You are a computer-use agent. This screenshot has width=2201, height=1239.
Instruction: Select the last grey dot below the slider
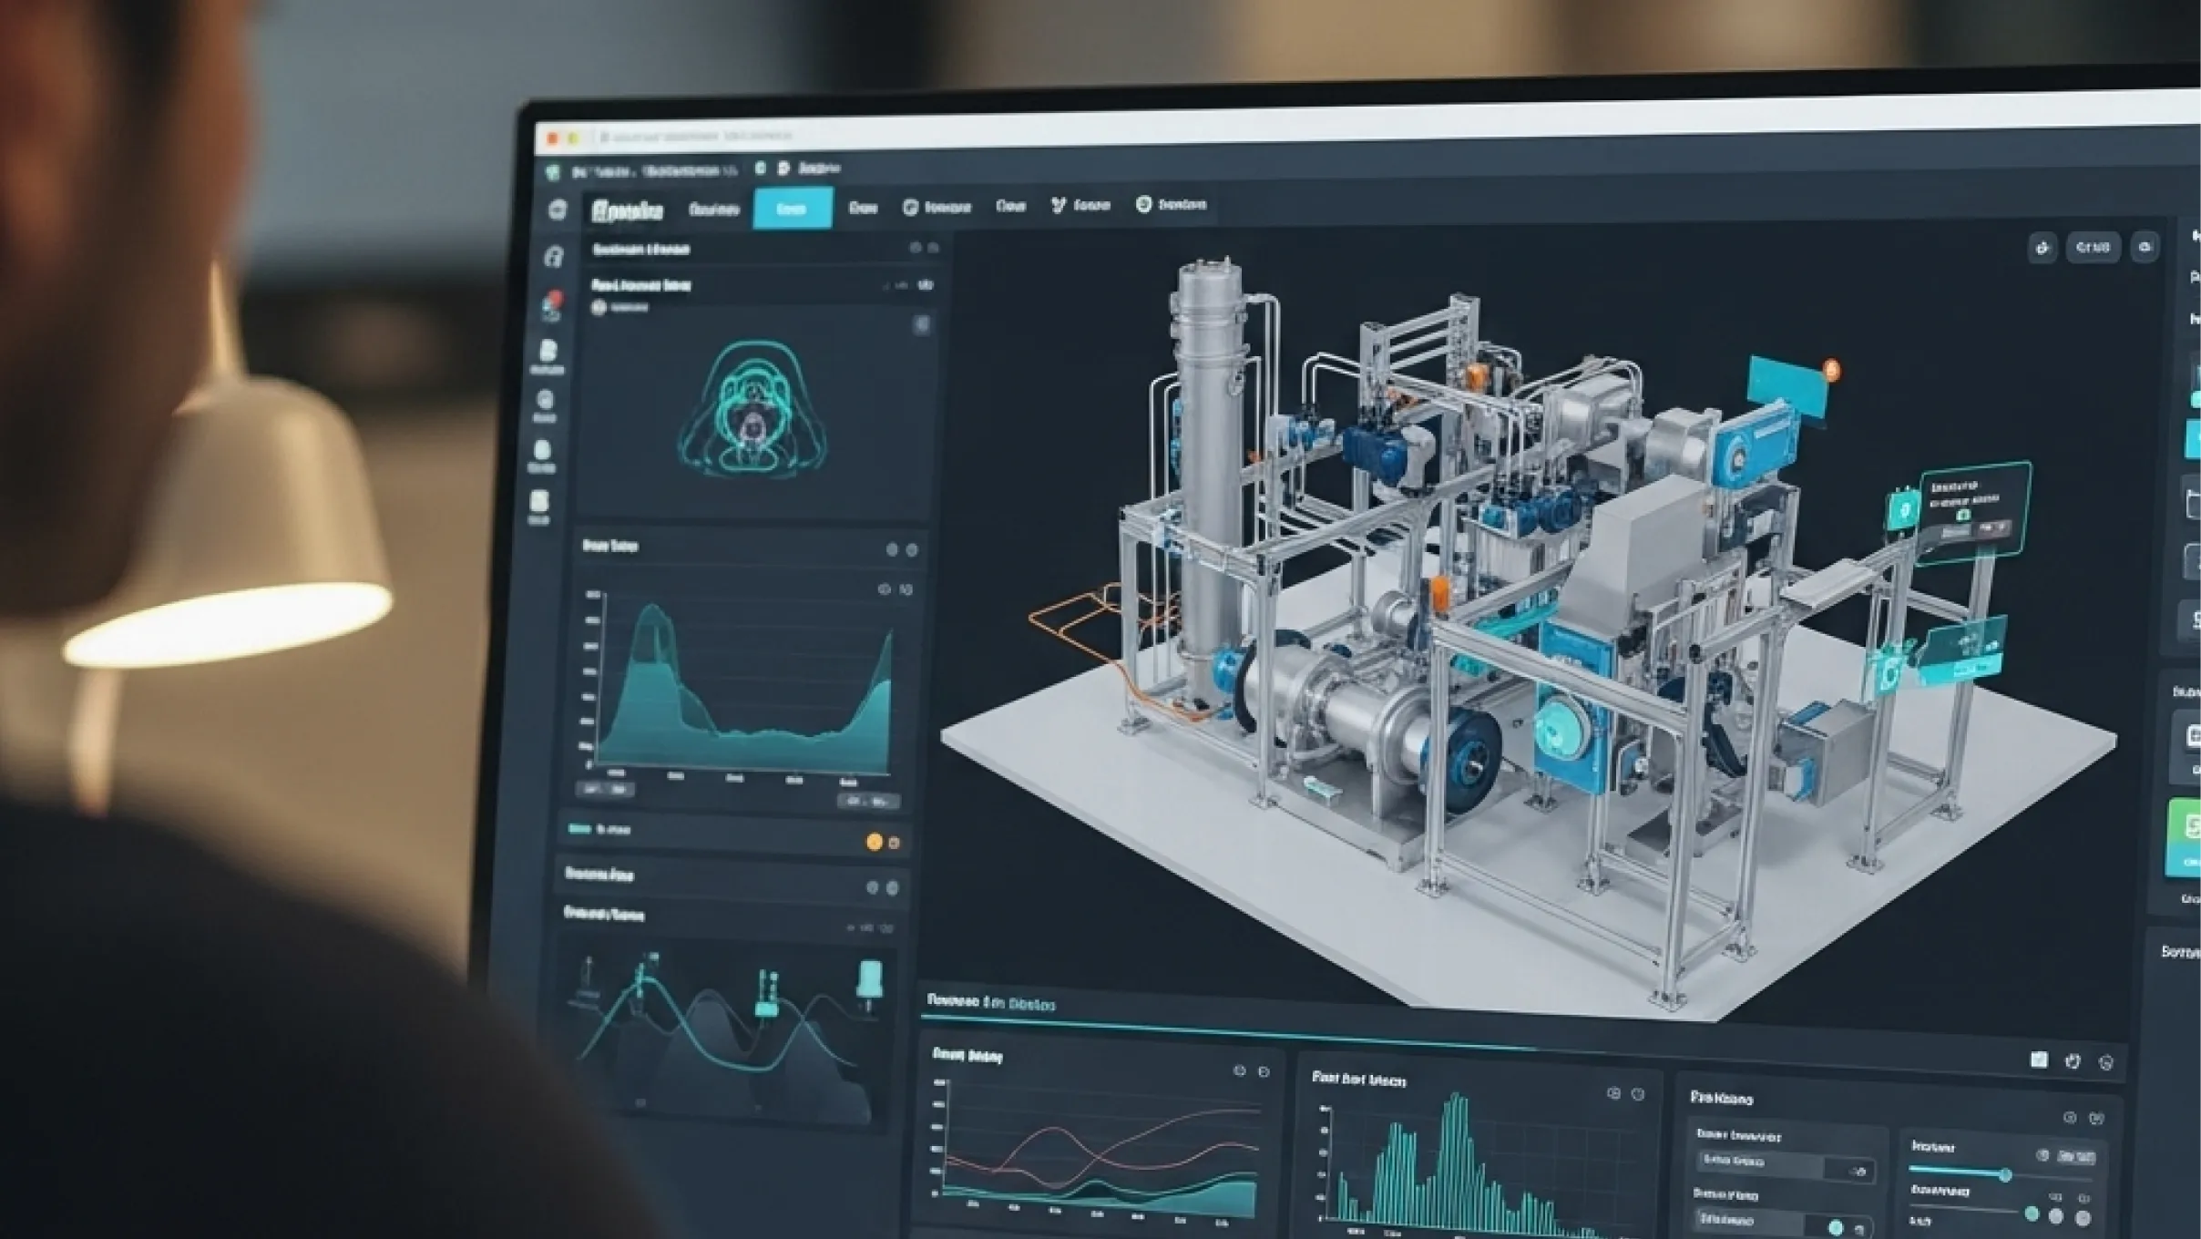[2083, 1218]
